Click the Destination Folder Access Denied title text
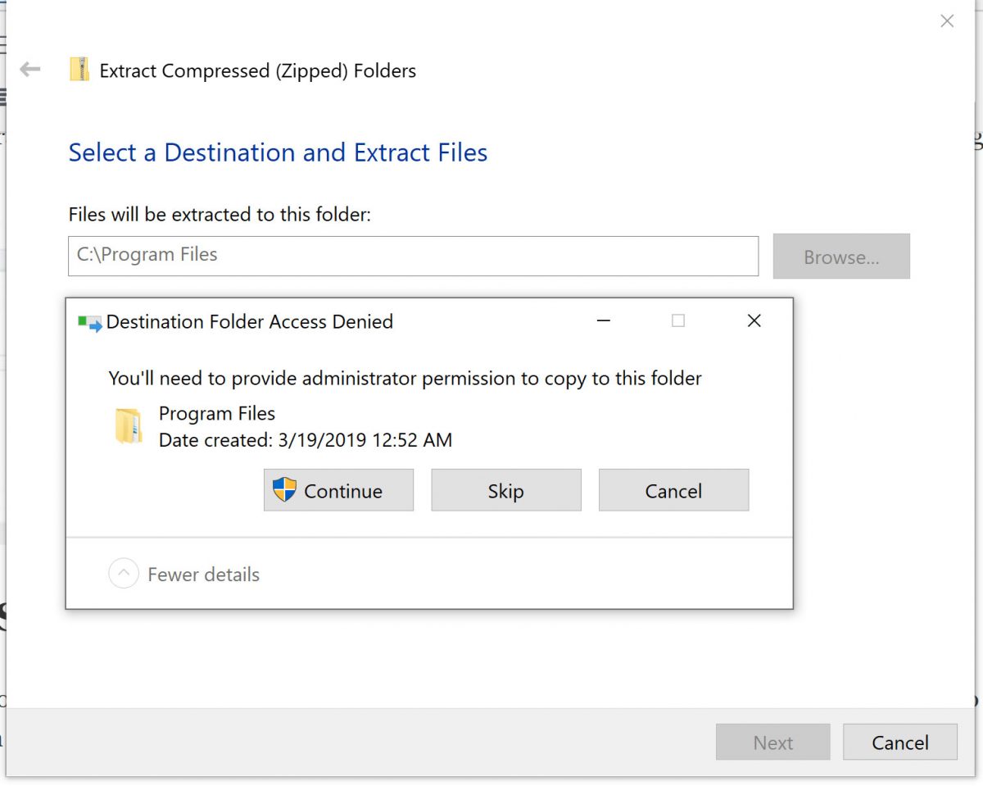 point(250,322)
